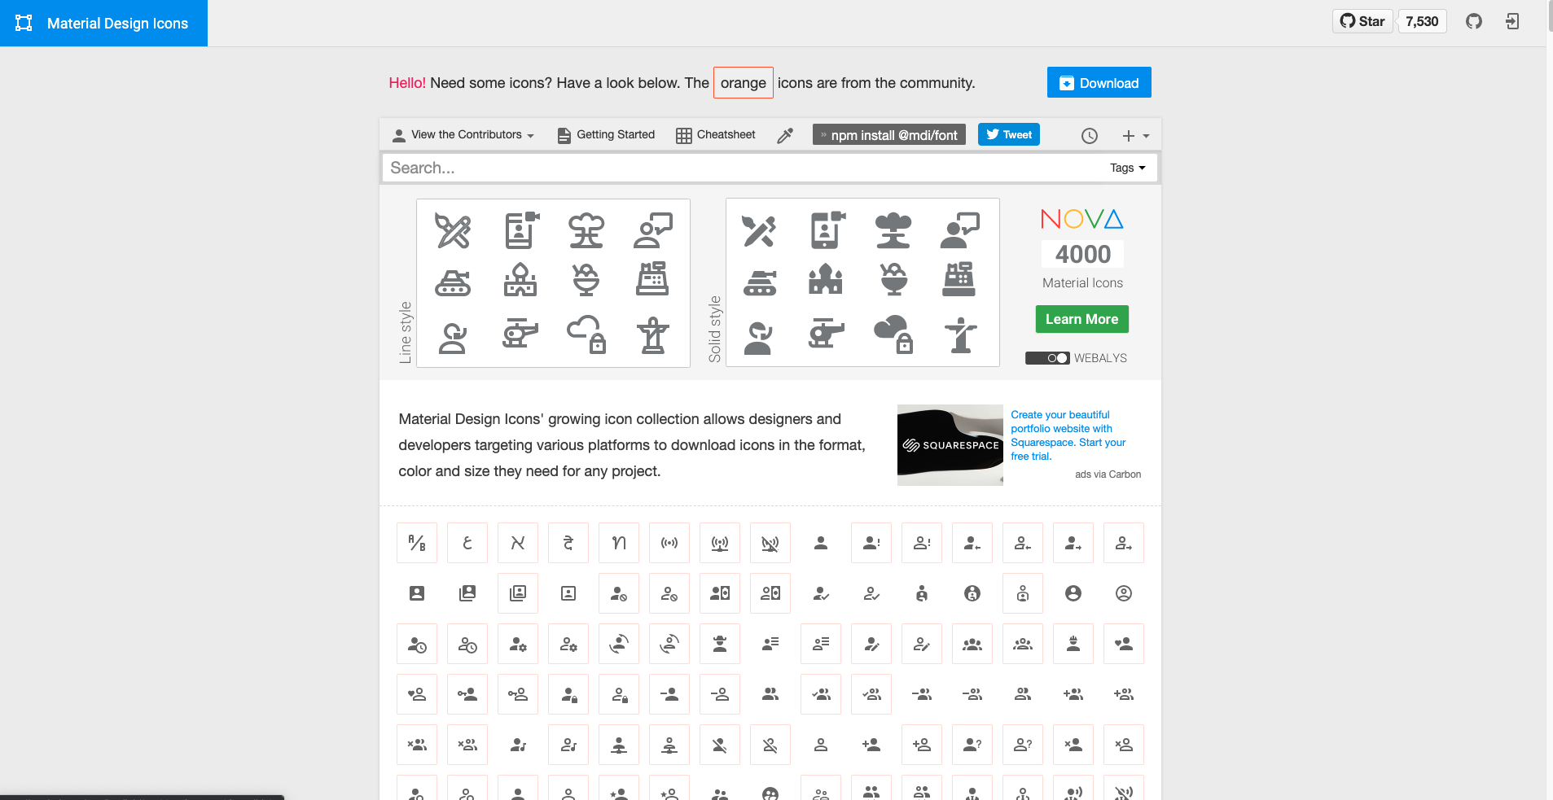Image resolution: width=1553 pixels, height=800 pixels.
Task: Pick the solid account-cancel icon
Action: coord(619,593)
